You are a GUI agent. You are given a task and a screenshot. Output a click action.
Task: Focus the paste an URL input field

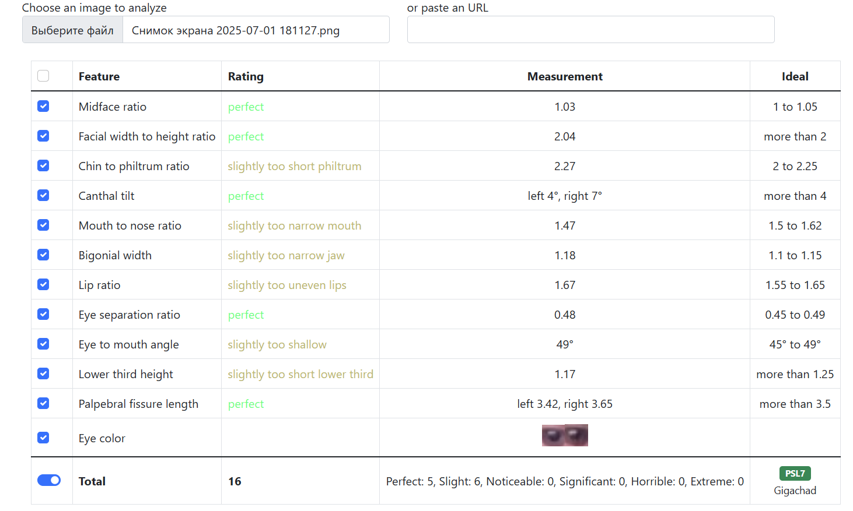click(590, 30)
